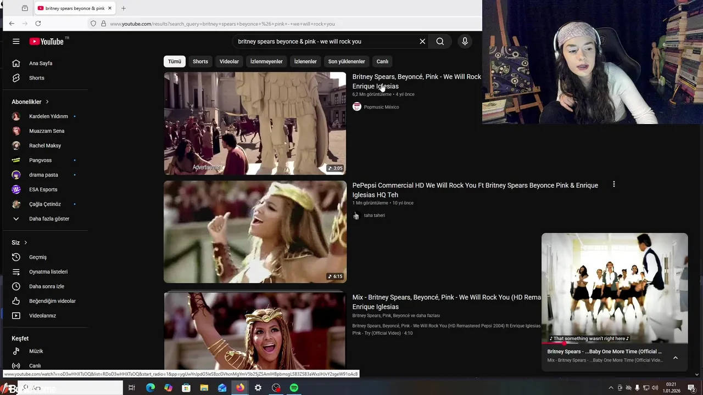This screenshot has width=703, height=395.
Task: Open the YouTube hamburger guide menu
Action: coord(16,41)
